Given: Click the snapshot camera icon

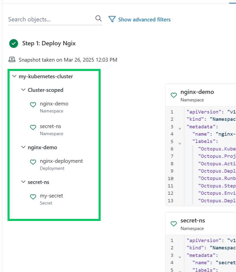Looking at the screenshot, I should pos(12,59).
